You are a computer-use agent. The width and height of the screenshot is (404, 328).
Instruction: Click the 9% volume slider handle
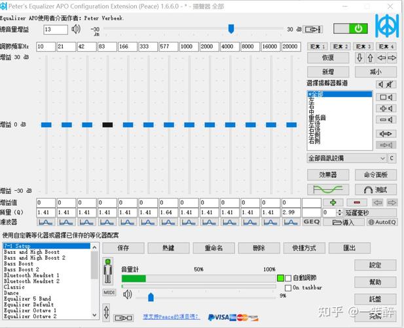tap(151, 297)
